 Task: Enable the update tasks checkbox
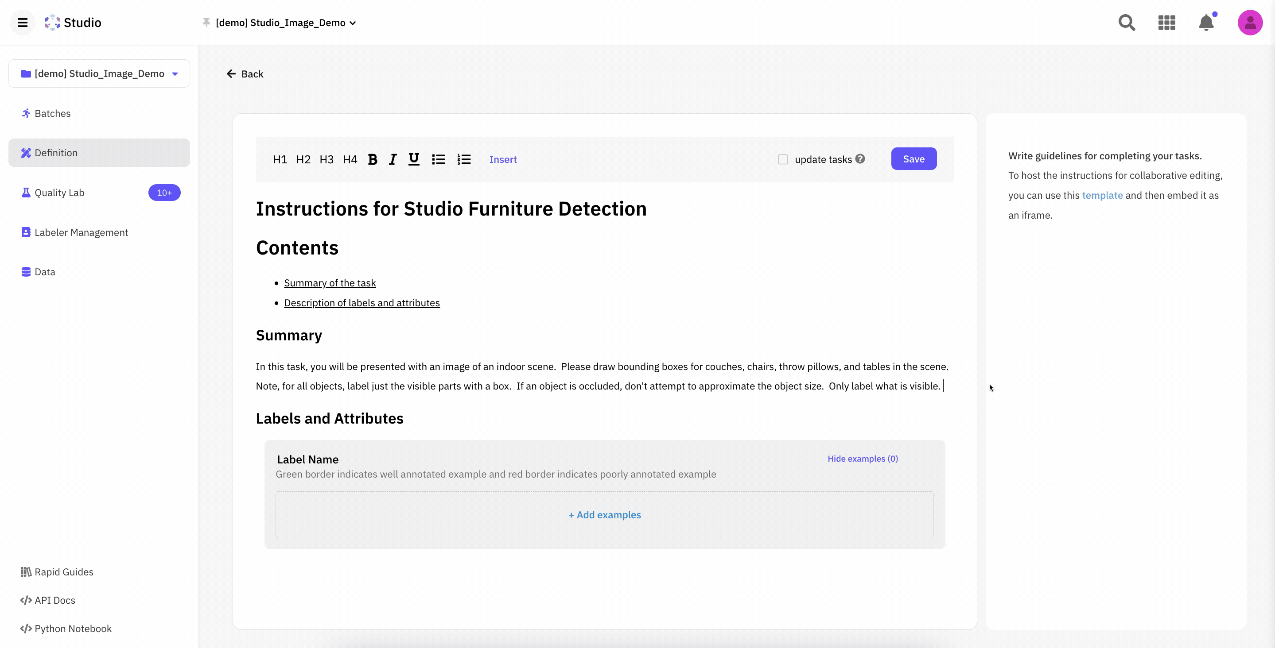(782, 159)
